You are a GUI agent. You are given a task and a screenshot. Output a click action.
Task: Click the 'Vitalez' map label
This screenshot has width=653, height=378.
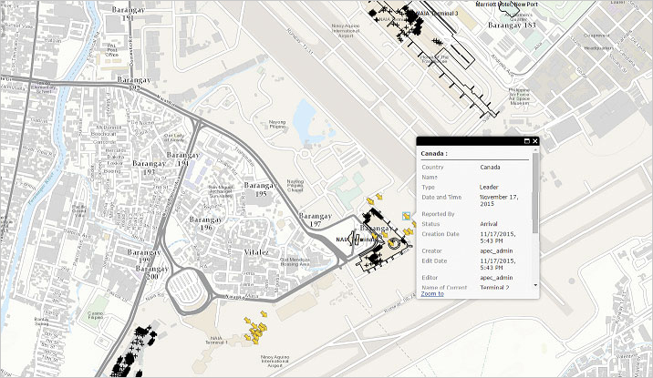tap(256, 252)
